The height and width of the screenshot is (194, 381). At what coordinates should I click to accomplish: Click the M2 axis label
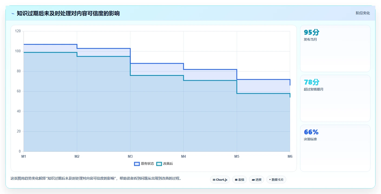77,156
